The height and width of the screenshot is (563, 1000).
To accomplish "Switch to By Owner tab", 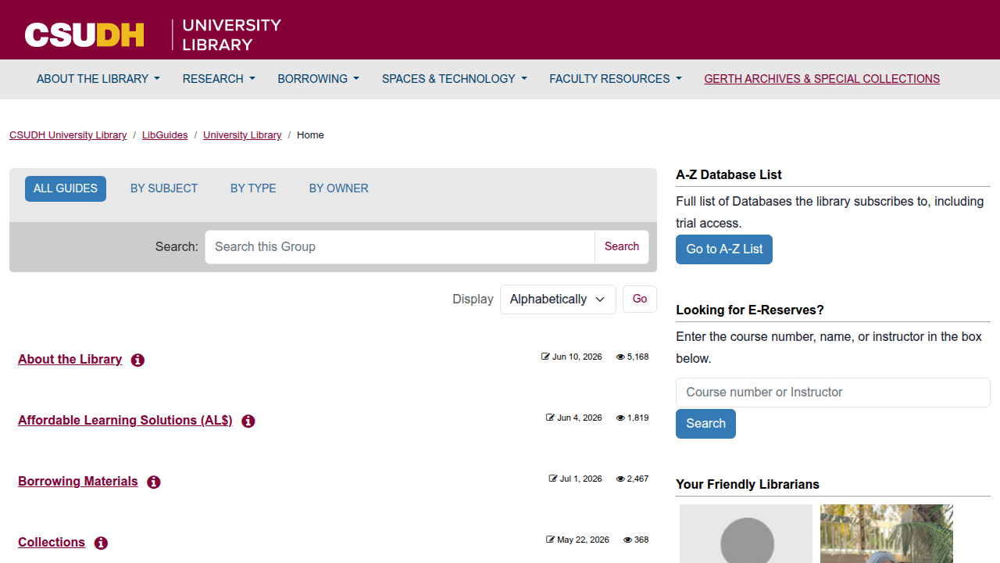I will coord(339,188).
